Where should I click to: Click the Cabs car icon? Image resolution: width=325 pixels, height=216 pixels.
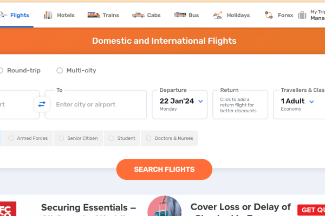138,15
